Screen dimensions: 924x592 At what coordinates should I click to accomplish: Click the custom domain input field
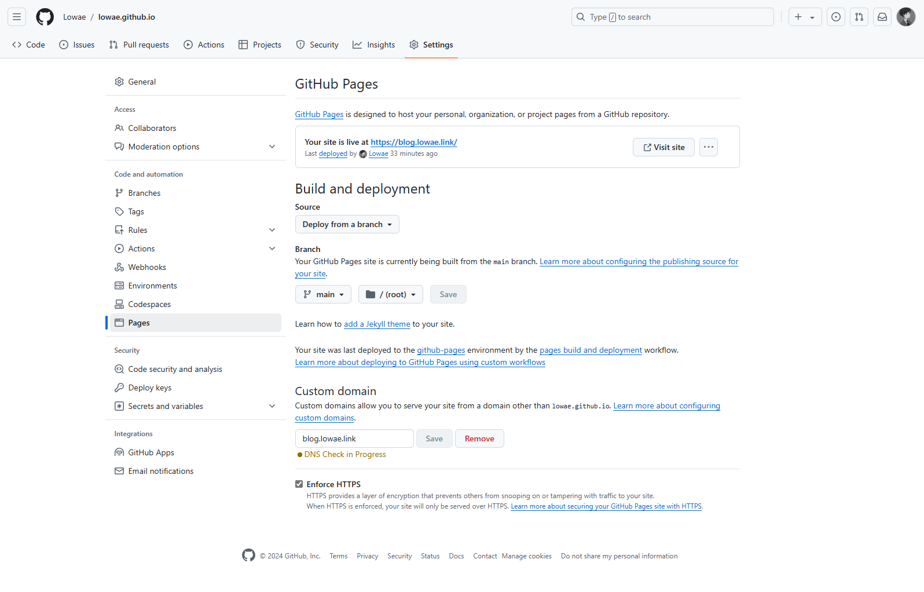(x=354, y=438)
